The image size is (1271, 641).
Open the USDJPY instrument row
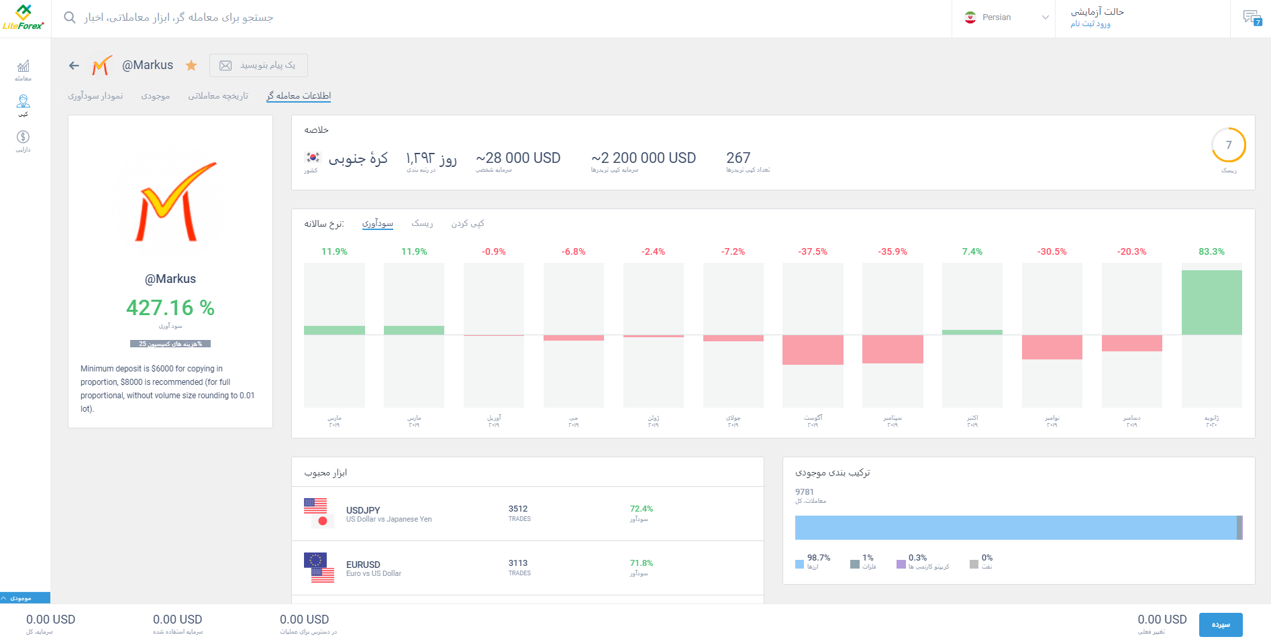point(527,514)
